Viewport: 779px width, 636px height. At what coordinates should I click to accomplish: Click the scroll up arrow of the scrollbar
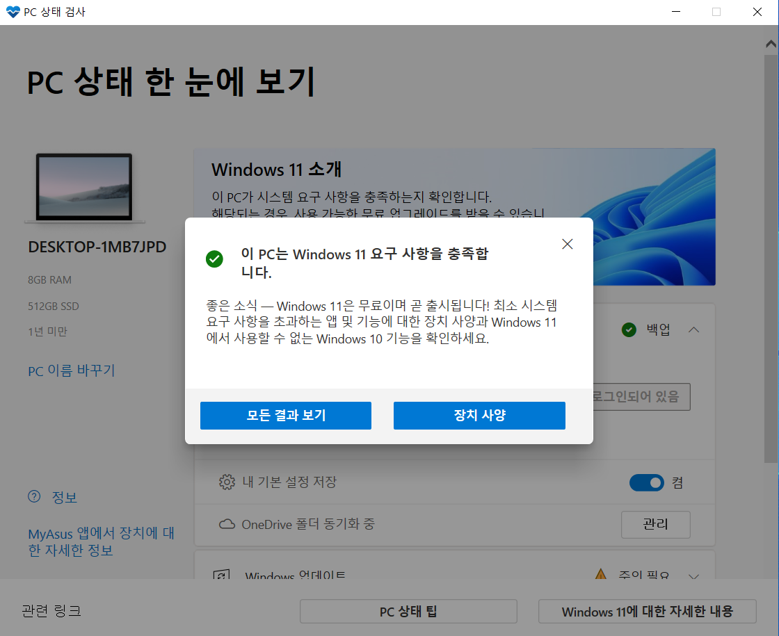coord(771,44)
